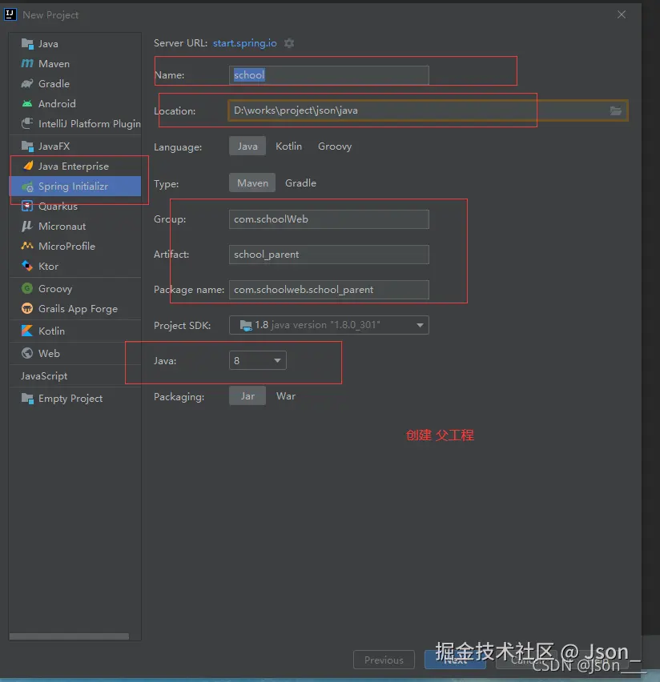Image resolution: width=660 pixels, height=682 pixels.
Task: Select JavaScript in project list
Action: point(75,375)
